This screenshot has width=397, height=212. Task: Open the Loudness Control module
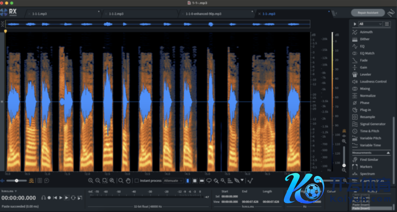coord(373,82)
